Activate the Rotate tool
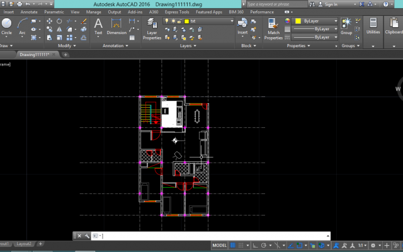Screen dimensions: 403x252 59,21
